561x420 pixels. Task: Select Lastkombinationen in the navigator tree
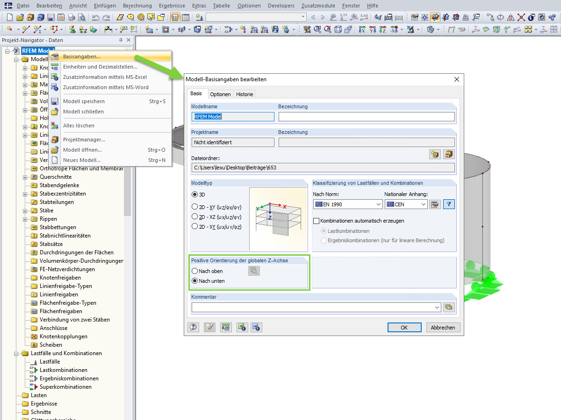[64, 370]
